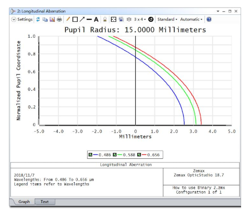Switch to the Text tab
Screen dimensions: 252x210
[45, 202]
